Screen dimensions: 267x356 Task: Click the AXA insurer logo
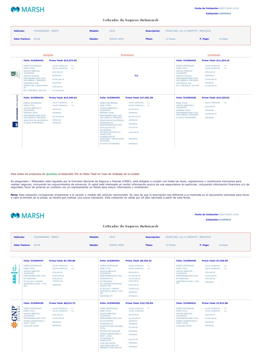(x=16, y=111)
